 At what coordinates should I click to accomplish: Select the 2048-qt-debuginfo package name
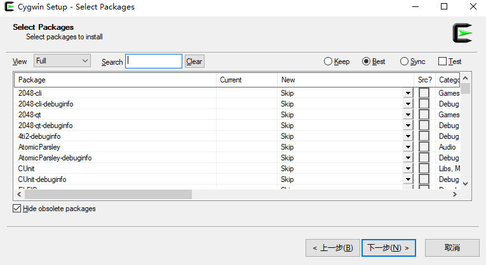(x=45, y=126)
